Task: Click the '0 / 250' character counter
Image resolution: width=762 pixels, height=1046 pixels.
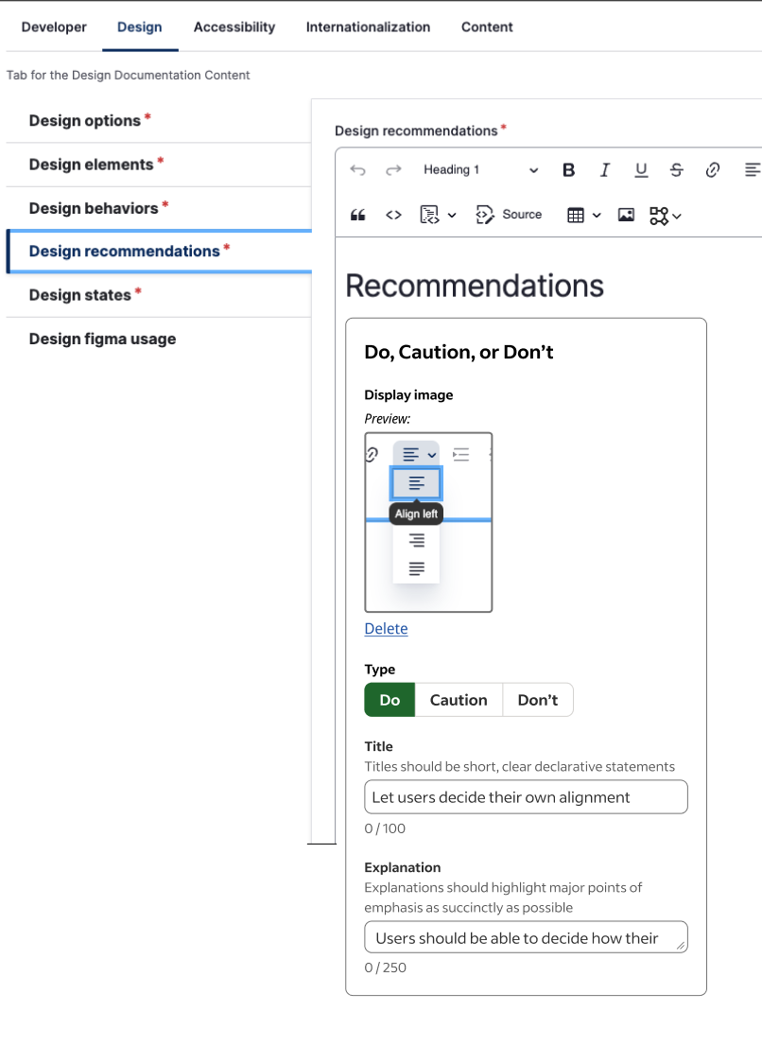Action: point(385,968)
